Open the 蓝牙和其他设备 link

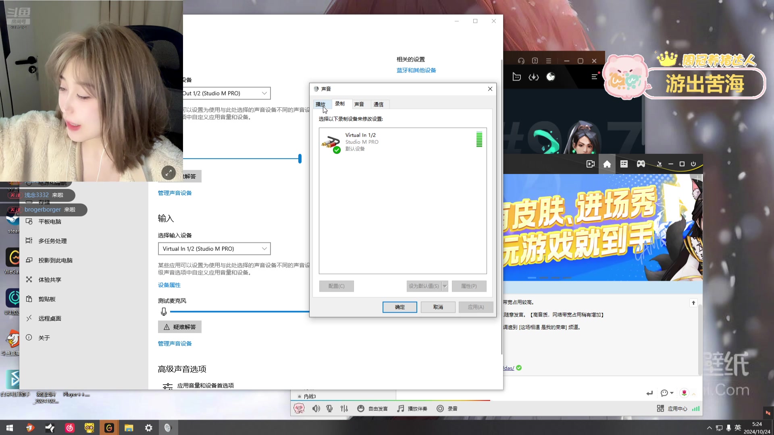(416, 70)
